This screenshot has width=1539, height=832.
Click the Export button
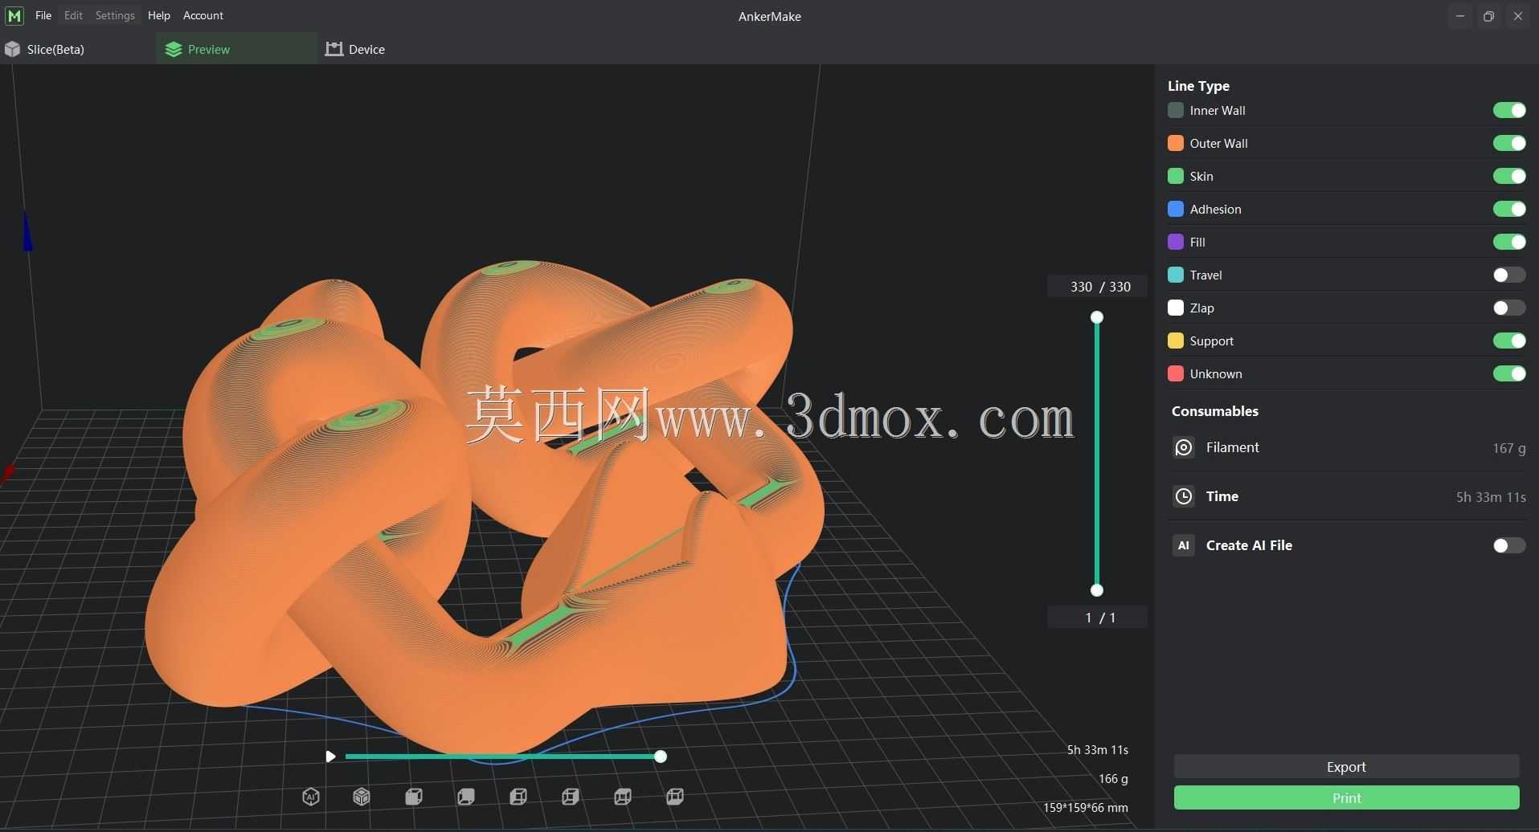(x=1346, y=767)
